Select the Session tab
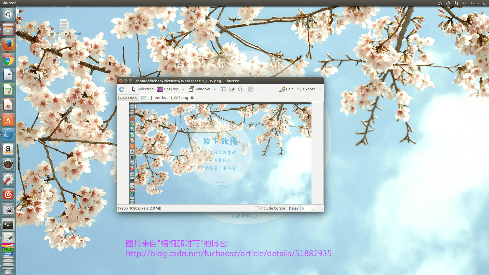489x275 pixels. click(128, 98)
